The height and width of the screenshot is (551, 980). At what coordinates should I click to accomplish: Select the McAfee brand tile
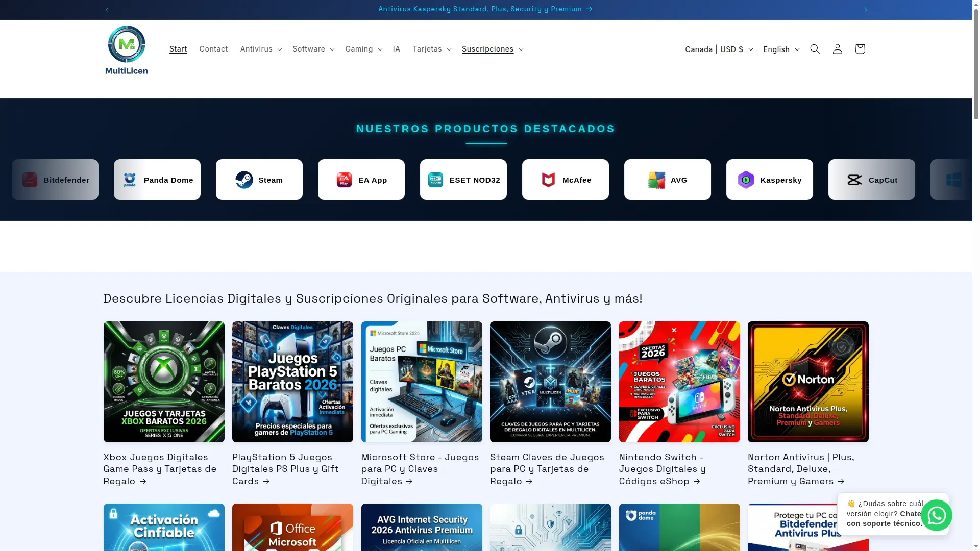[566, 180]
